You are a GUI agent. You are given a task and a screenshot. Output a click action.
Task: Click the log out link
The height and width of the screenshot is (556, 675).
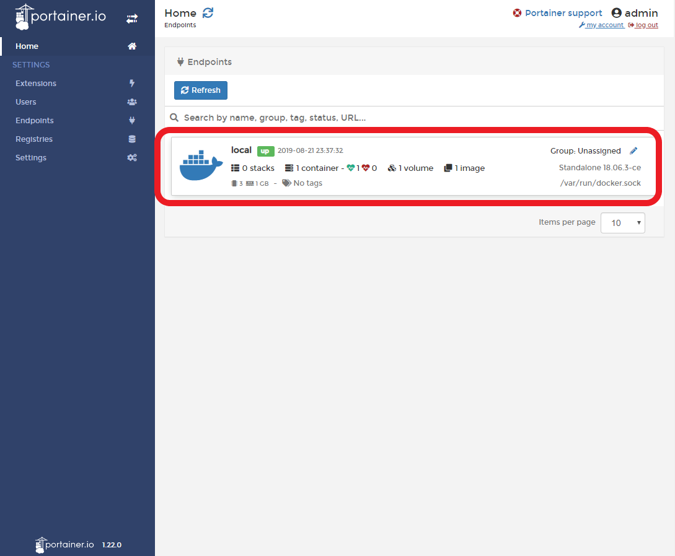pyautogui.click(x=643, y=25)
